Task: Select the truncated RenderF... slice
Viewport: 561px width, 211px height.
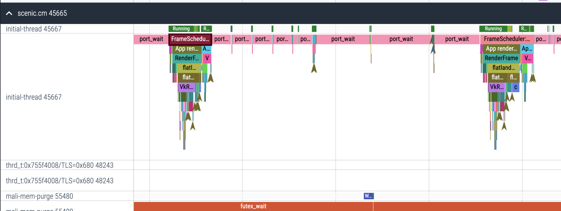Action: pos(187,58)
